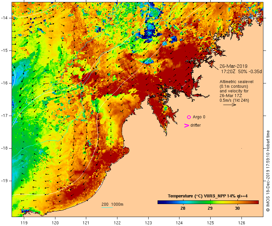Click the 'drifter' legend label
272x226 pixels.
(195, 125)
